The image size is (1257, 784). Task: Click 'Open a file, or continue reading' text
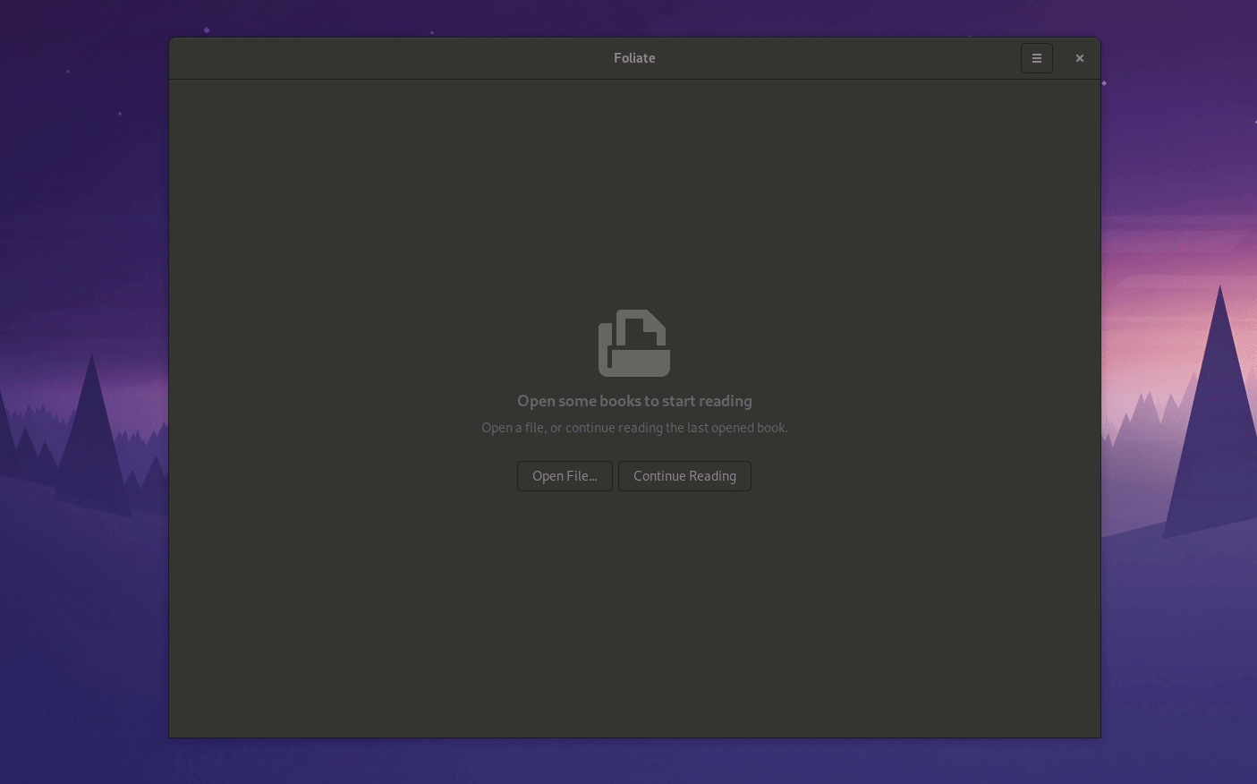click(x=634, y=427)
